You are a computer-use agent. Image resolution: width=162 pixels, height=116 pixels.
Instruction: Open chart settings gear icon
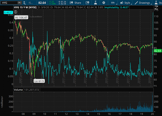click(x=104, y=3)
